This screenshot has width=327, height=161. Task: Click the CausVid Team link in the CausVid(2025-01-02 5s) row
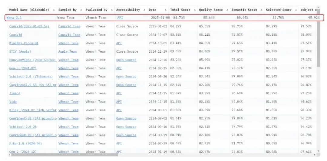click(69, 26)
